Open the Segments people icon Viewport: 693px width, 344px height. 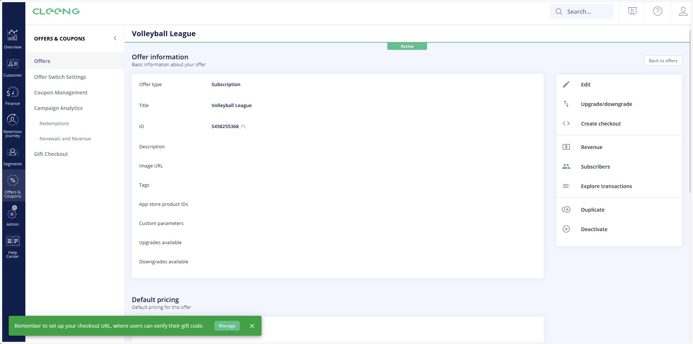pyautogui.click(x=13, y=152)
